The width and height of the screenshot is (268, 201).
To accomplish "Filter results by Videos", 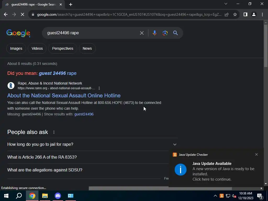I will click(x=37, y=48).
